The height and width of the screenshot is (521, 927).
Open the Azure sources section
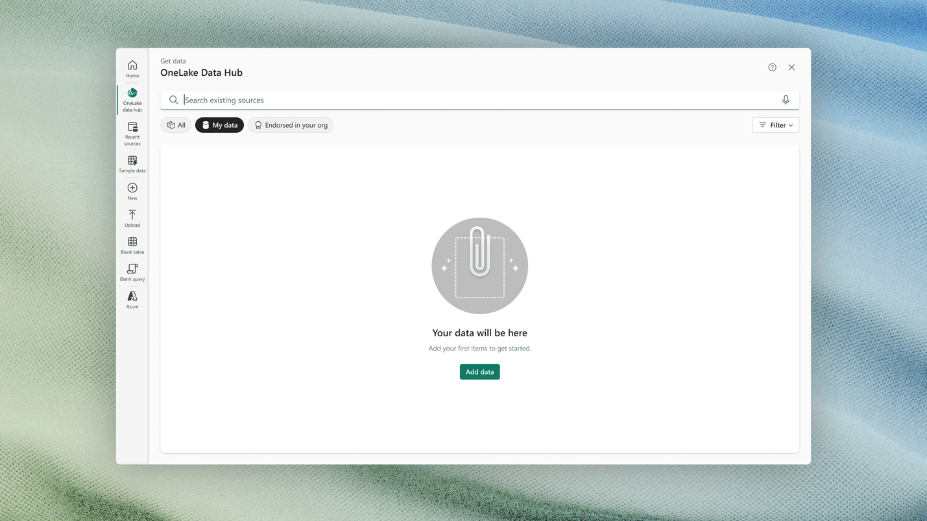tap(132, 300)
